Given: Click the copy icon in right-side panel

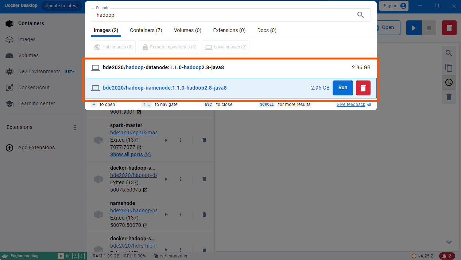Looking at the screenshot, I should [449, 68].
